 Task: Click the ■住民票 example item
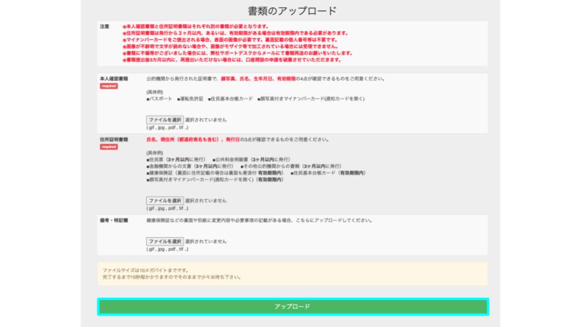click(x=156, y=159)
